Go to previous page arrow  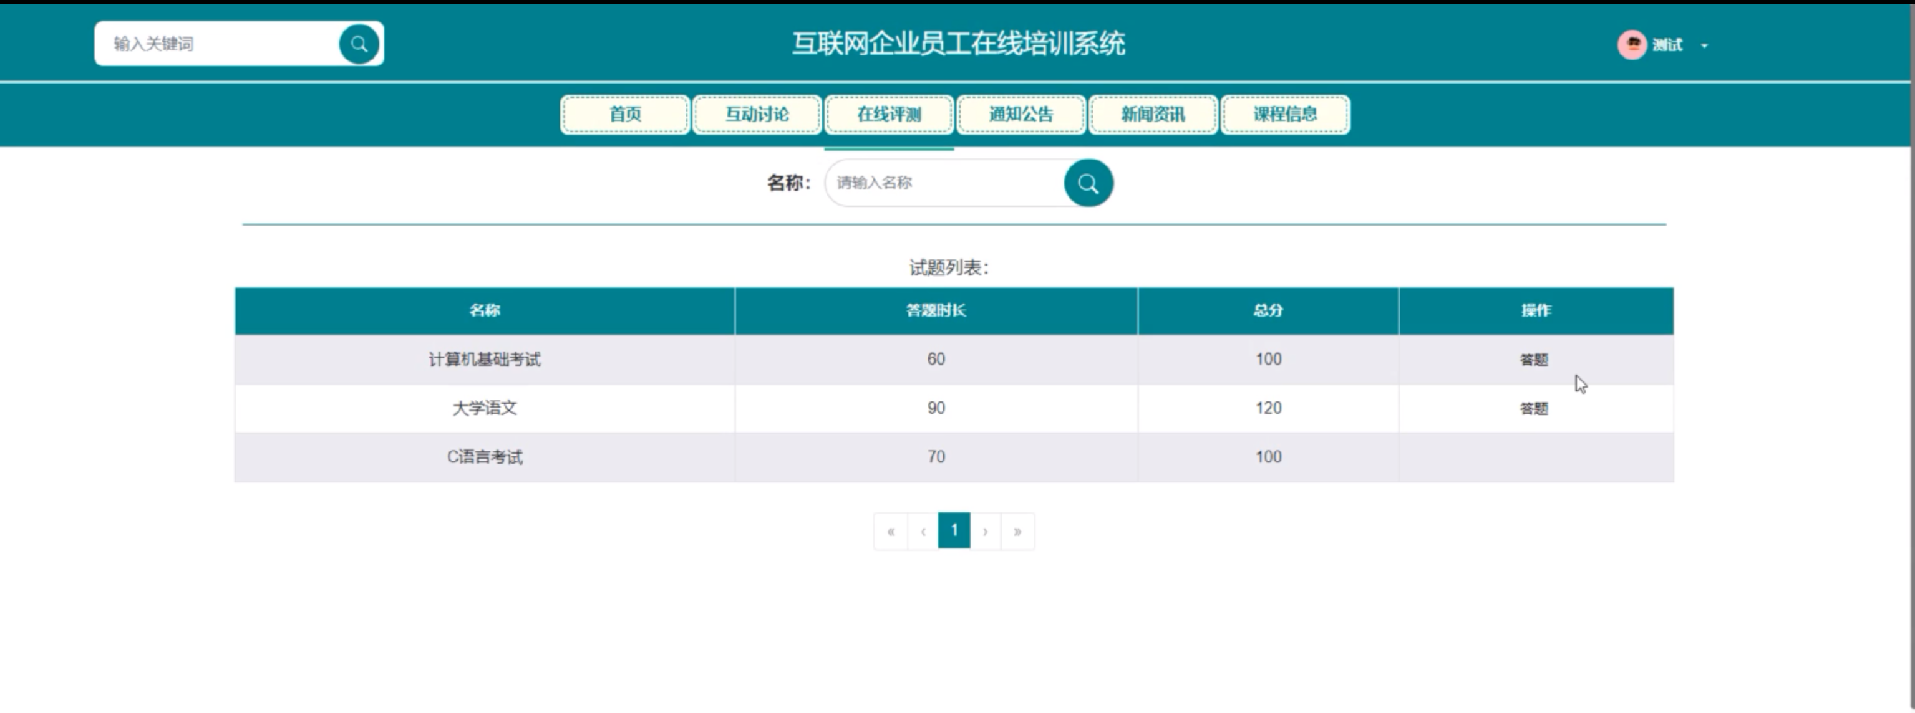point(923,531)
